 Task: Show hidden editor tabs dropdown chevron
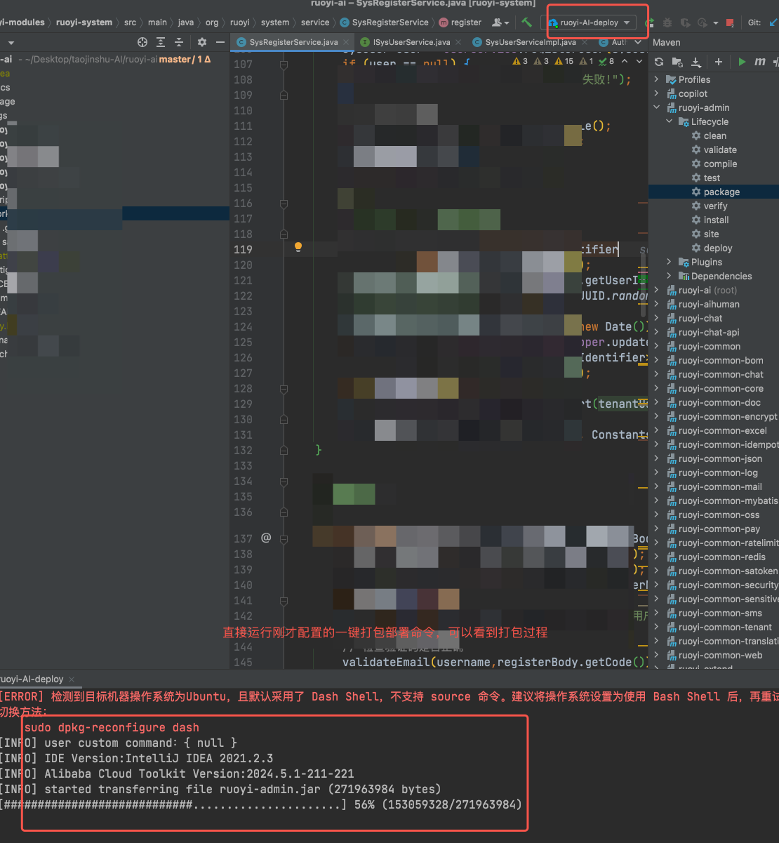[638, 42]
